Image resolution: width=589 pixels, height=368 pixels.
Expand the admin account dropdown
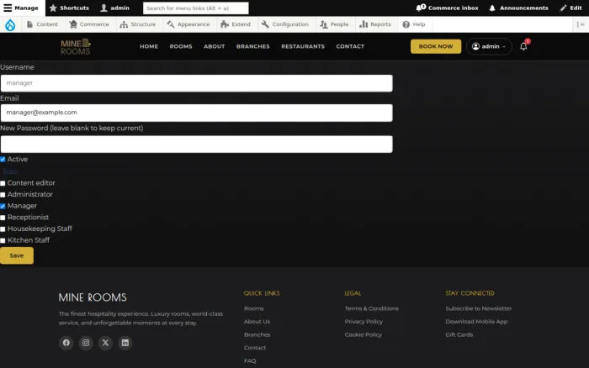tap(489, 46)
